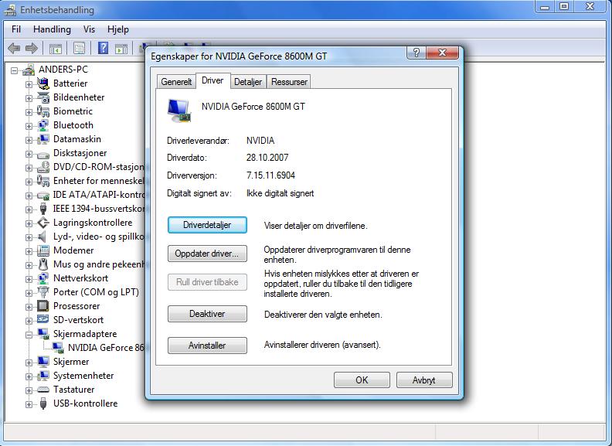Cancel the dialog with Avbryt
The height and width of the screenshot is (446, 612).
424,380
